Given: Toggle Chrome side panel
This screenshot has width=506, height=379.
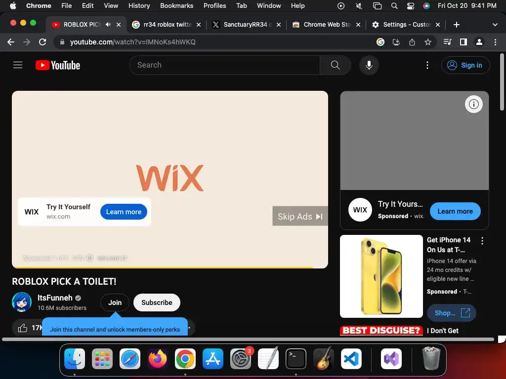Looking at the screenshot, I should [464, 42].
